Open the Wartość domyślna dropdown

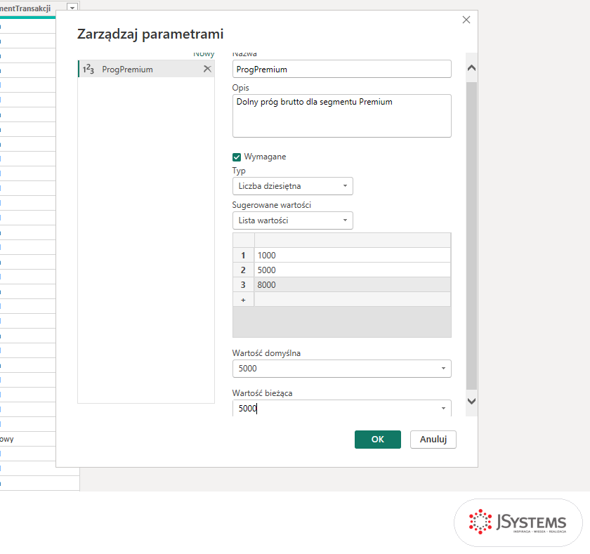pos(341,369)
